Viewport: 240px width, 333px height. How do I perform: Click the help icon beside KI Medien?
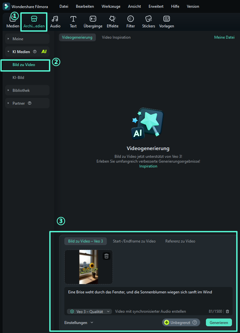35,52
